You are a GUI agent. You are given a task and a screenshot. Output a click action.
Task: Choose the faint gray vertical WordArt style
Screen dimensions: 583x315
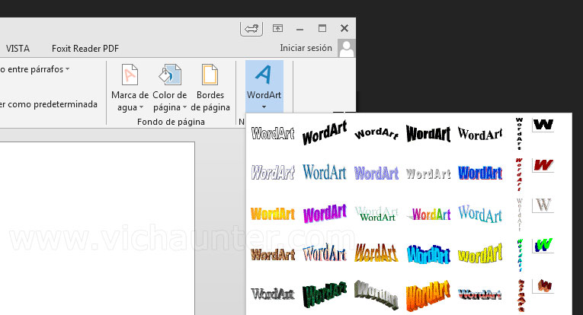coord(519,215)
